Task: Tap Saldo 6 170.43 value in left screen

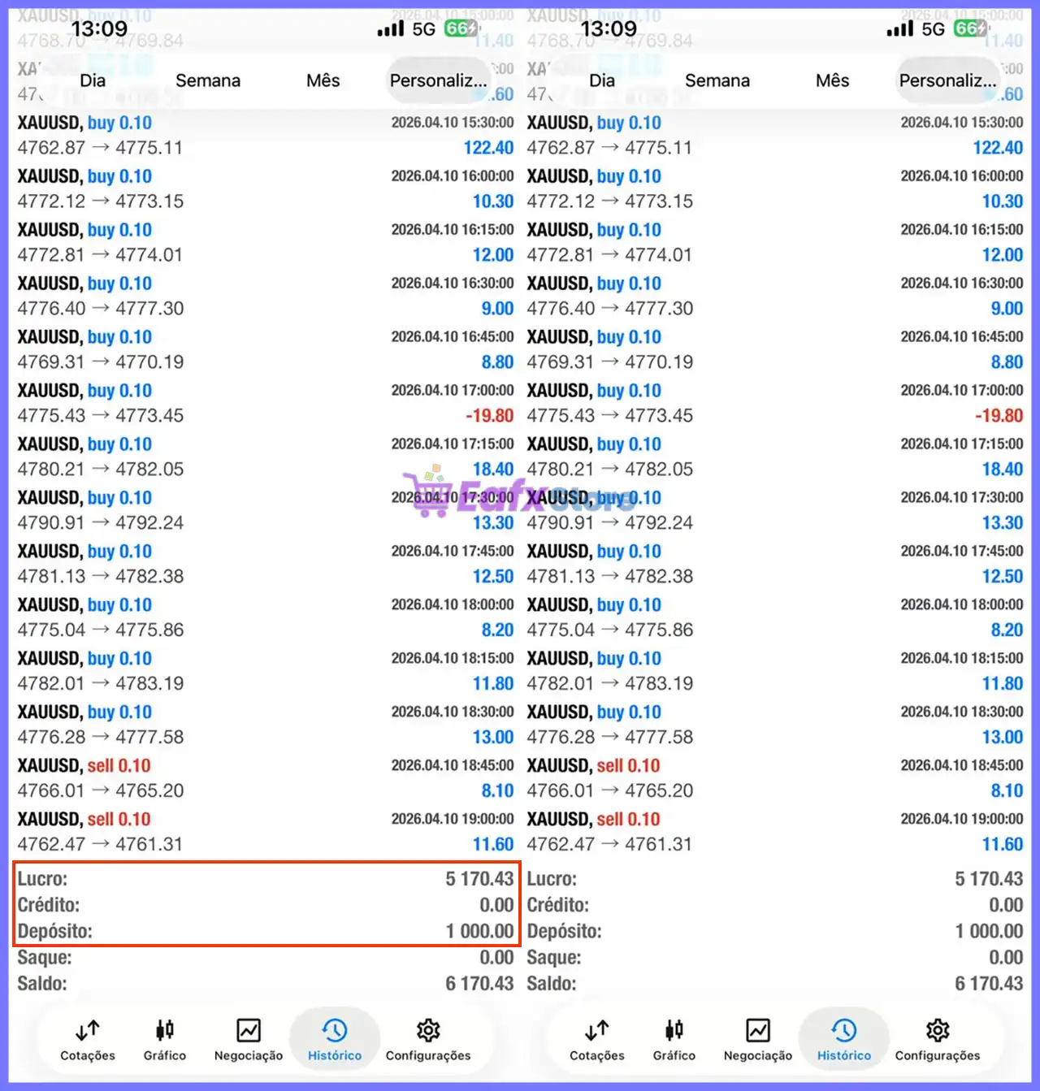Action: [x=479, y=984]
